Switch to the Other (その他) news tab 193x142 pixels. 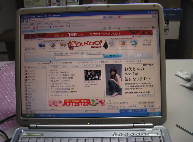98,66
